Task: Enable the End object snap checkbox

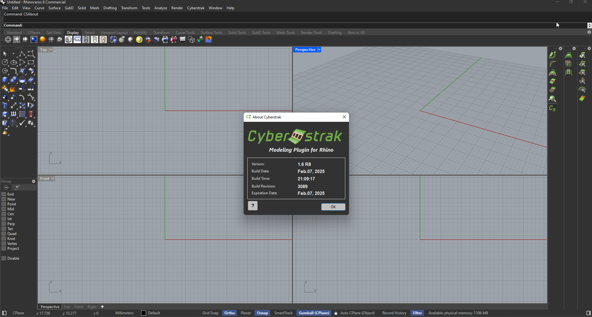Action: pyautogui.click(x=4, y=194)
